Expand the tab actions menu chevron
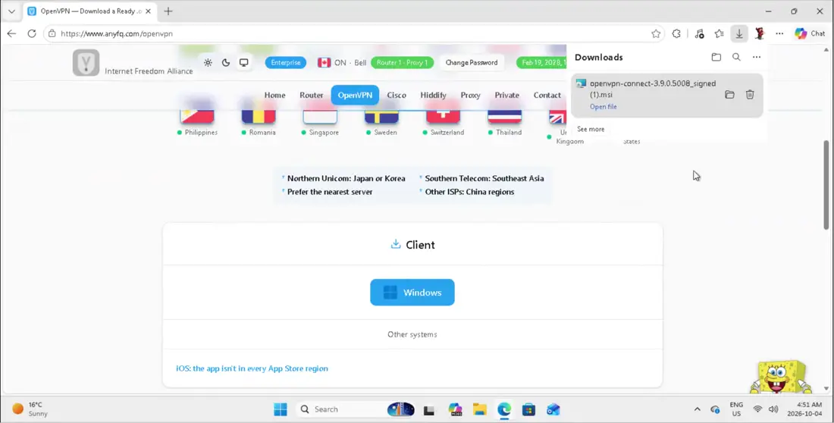Screen dimensions: 834x423 click(x=11, y=11)
